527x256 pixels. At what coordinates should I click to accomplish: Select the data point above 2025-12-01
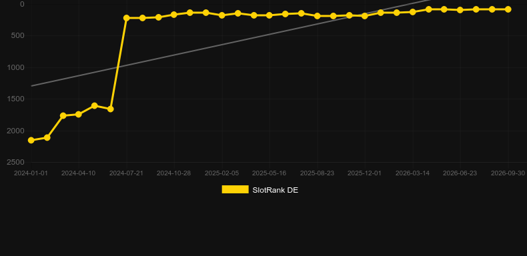click(365, 16)
